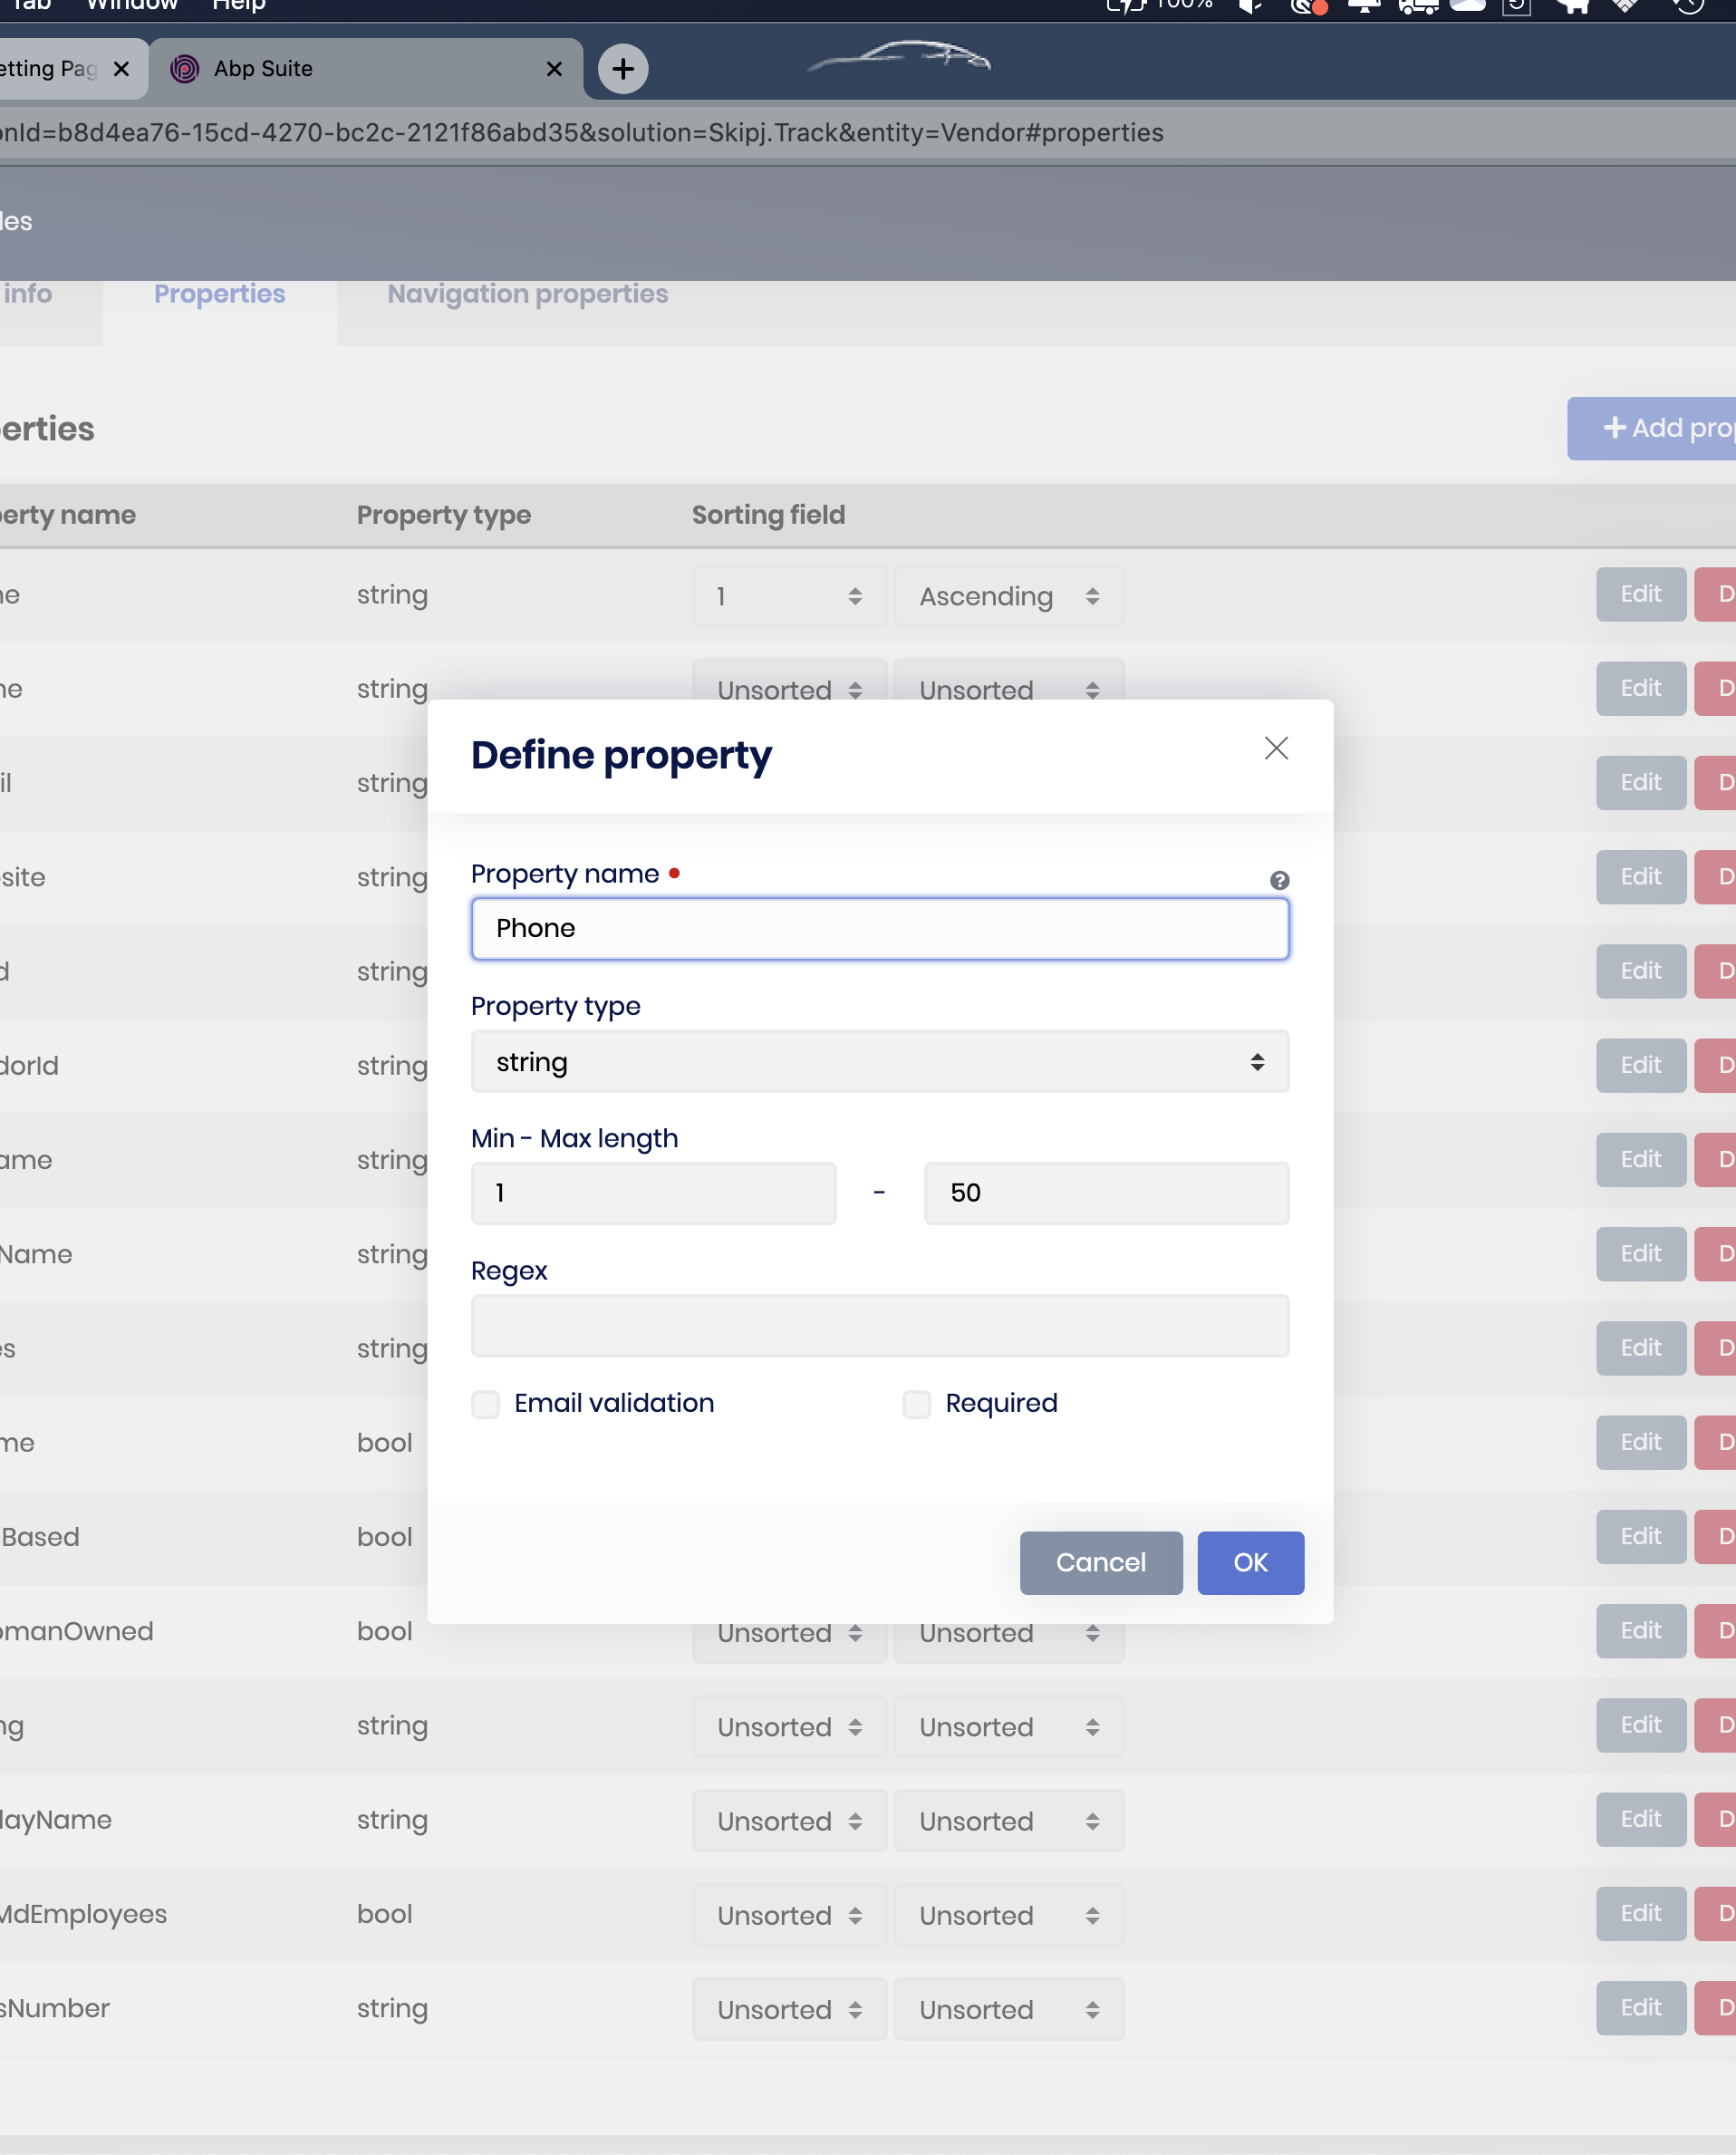Click into the Regex input field

(x=879, y=1326)
